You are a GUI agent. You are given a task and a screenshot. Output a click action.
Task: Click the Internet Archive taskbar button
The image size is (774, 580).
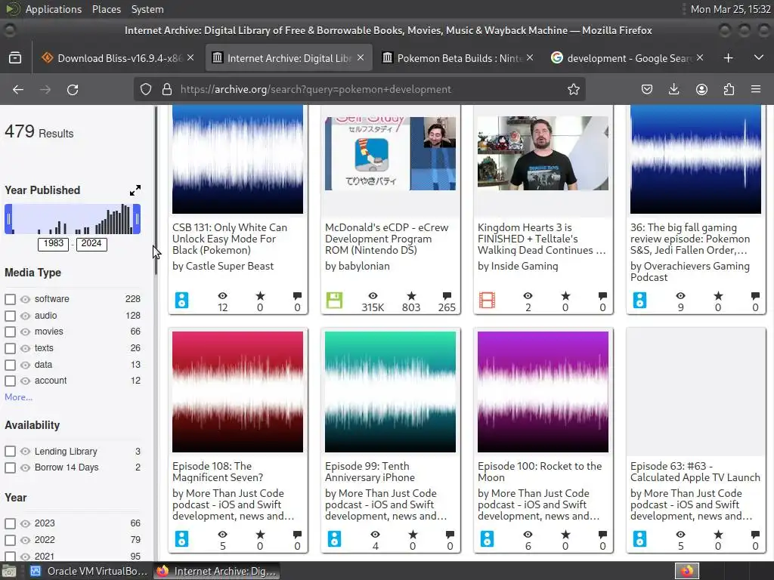pyautogui.click(x=216, y=571)
